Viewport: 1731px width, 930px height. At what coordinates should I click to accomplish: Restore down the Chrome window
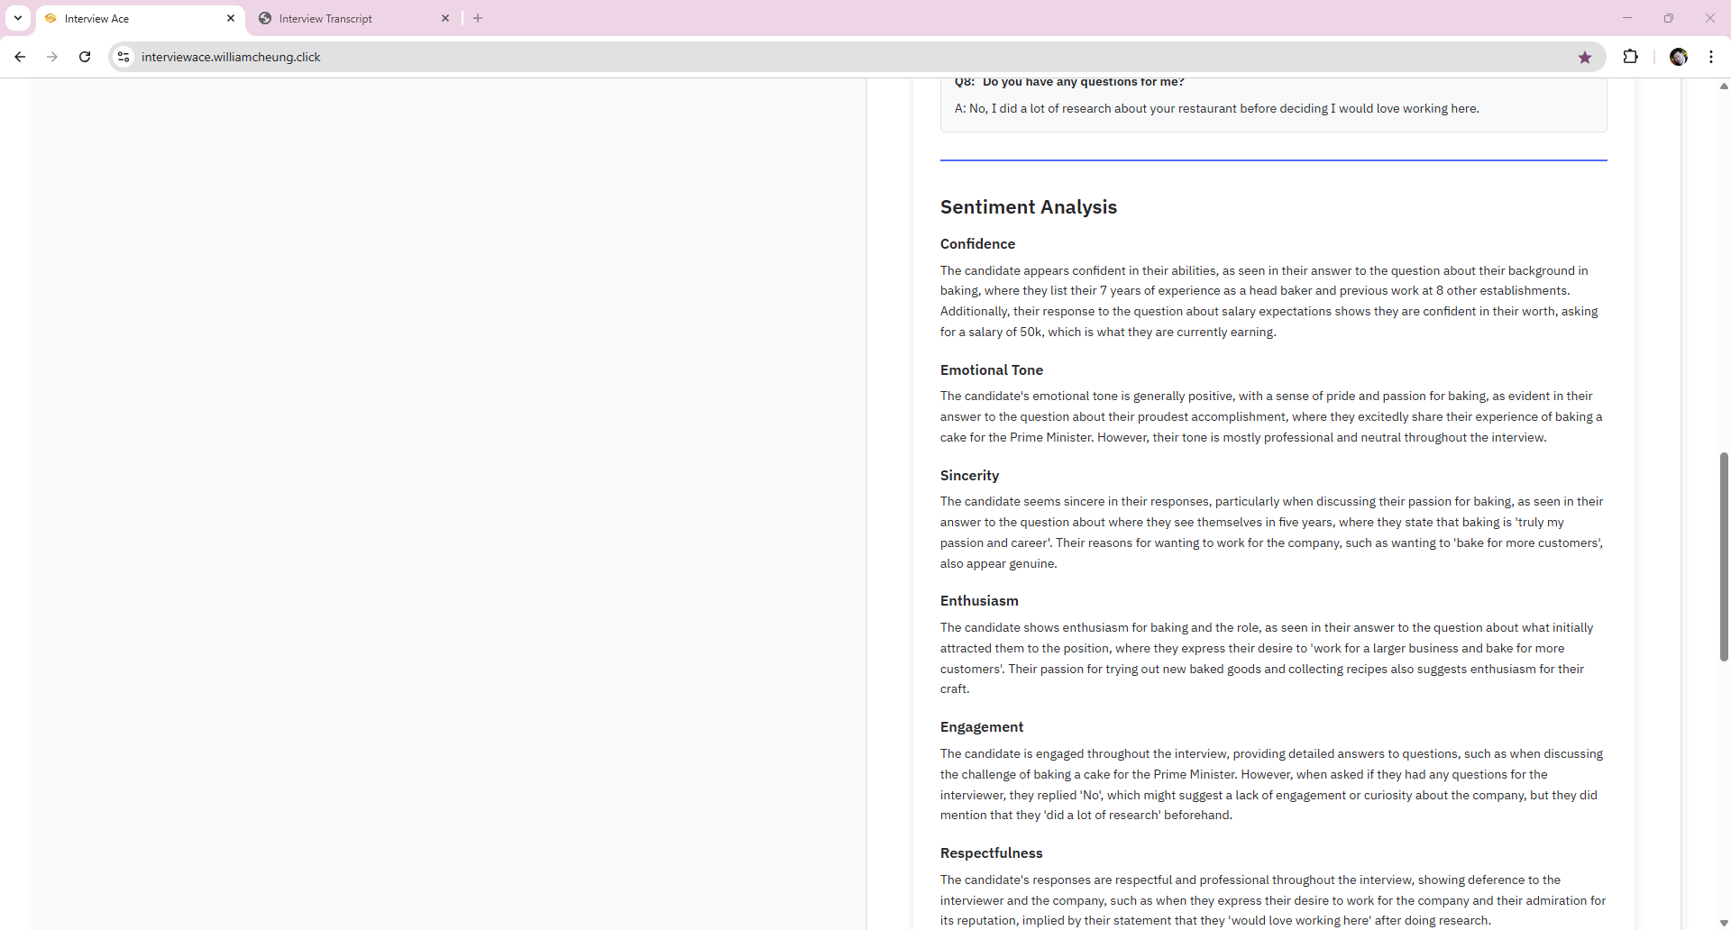tap(1669, 18)
